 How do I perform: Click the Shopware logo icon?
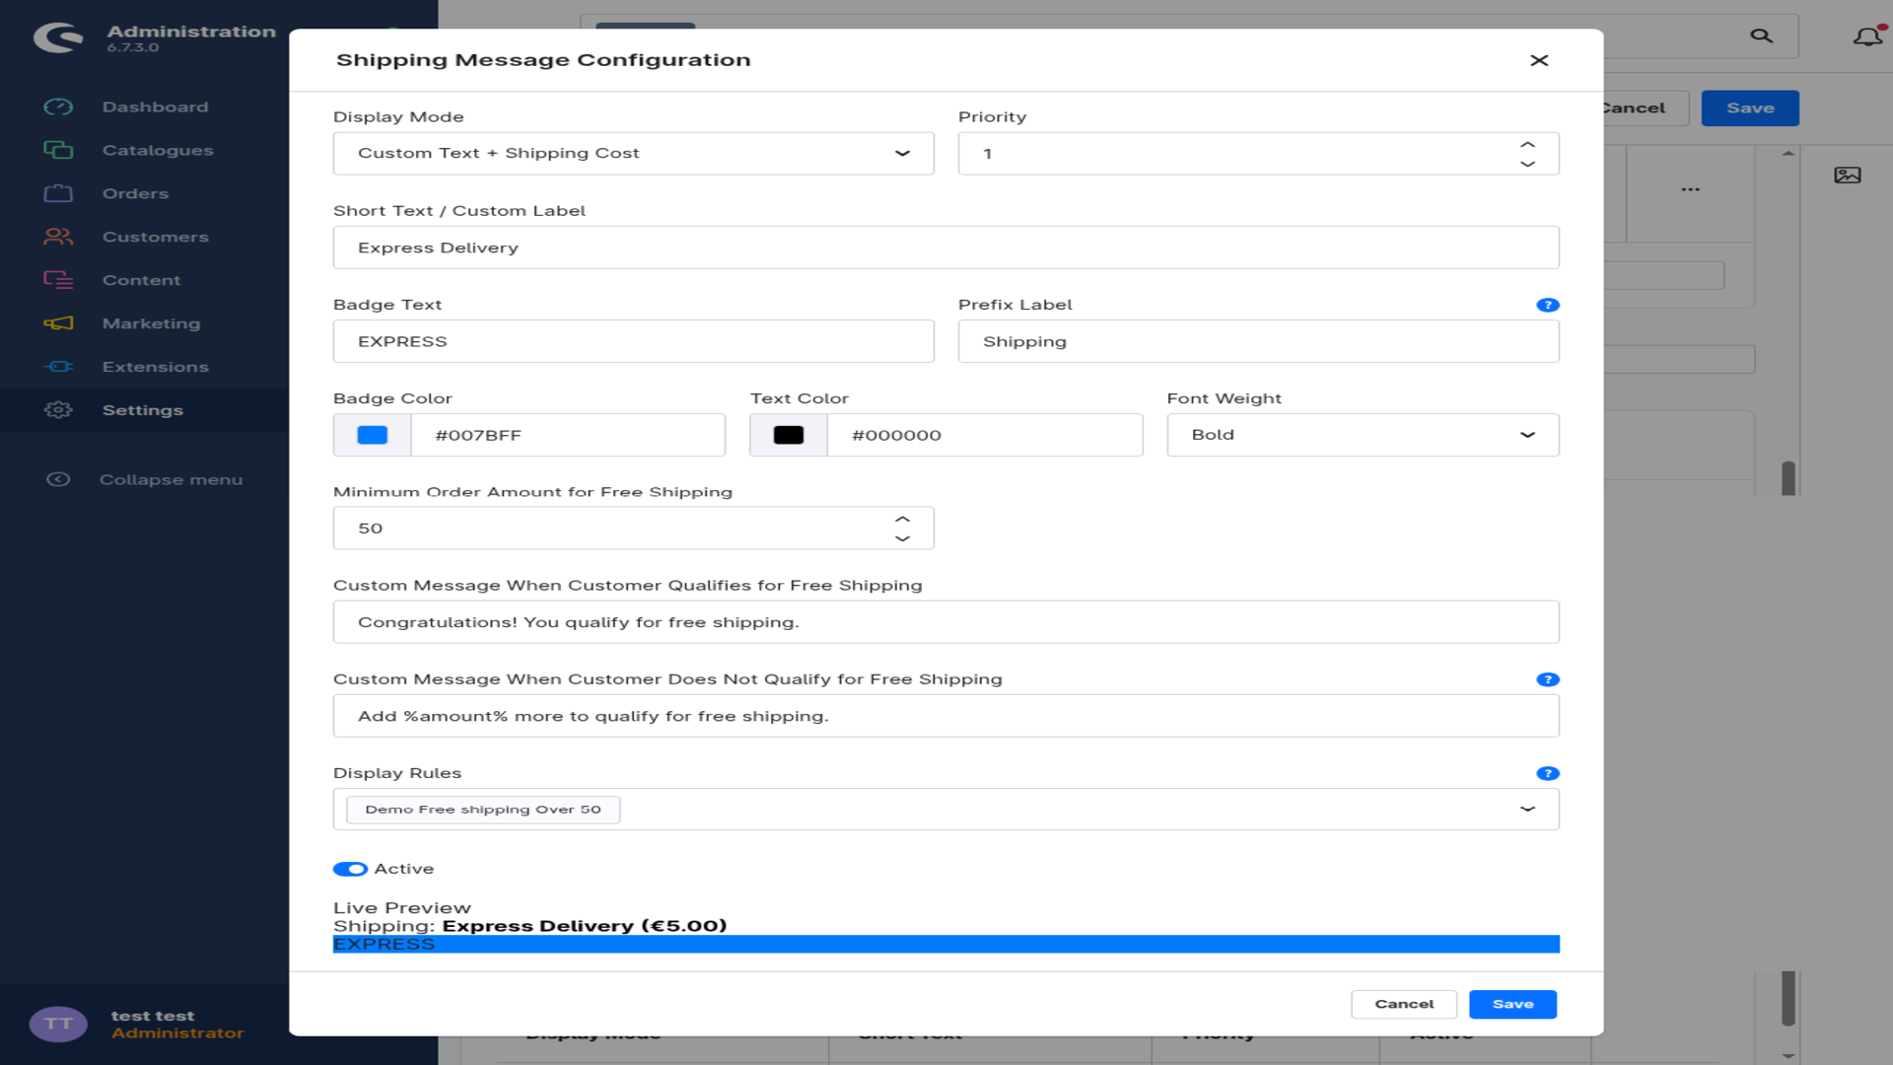pos(58,37)
